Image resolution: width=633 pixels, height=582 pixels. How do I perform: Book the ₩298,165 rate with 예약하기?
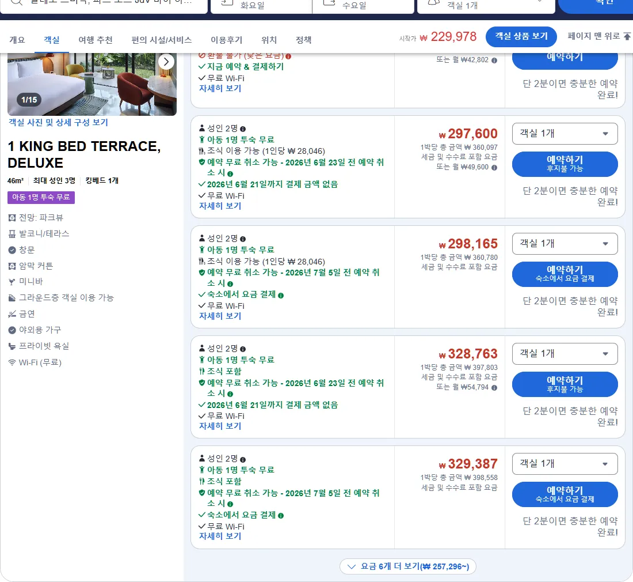point(565,274)
